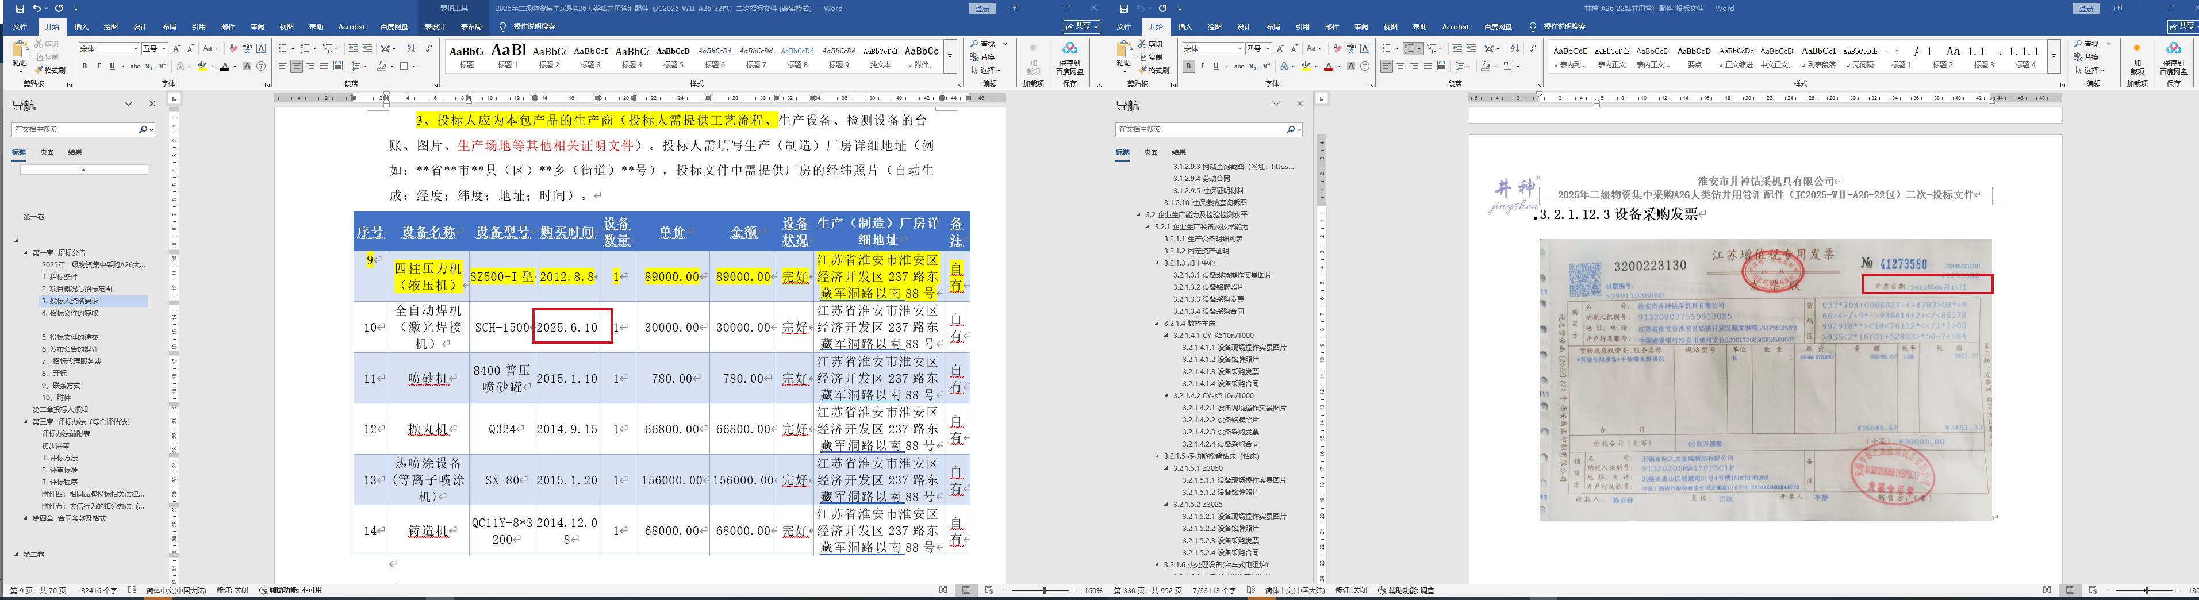Click the sort button in the left window ribbon

pyautogui.click(x=410, y=49)
